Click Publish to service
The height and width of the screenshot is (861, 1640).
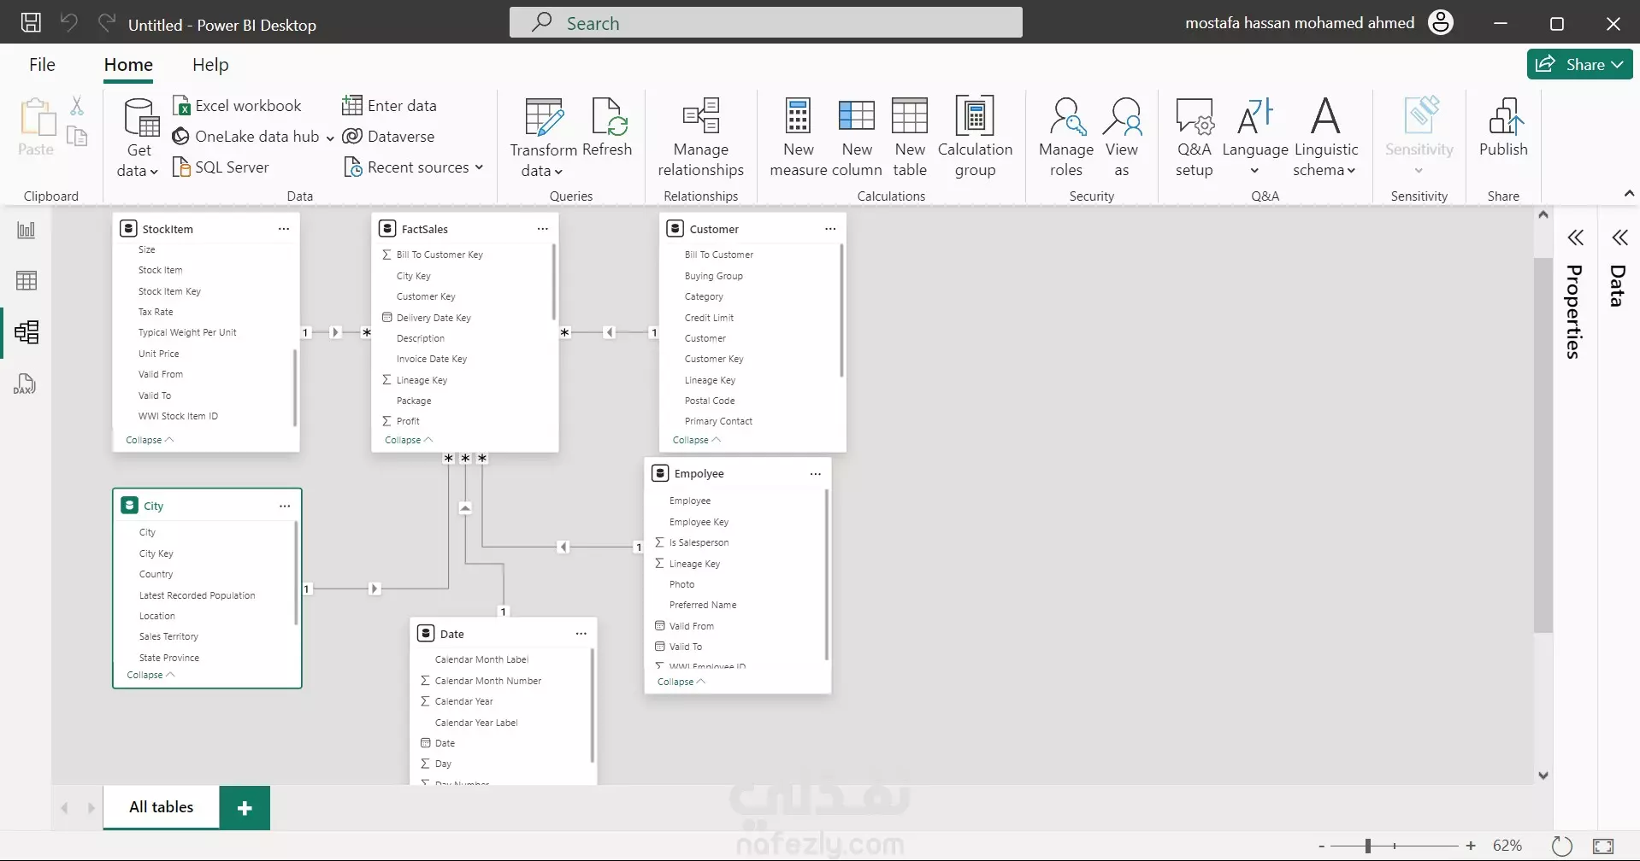point(1503,128)
